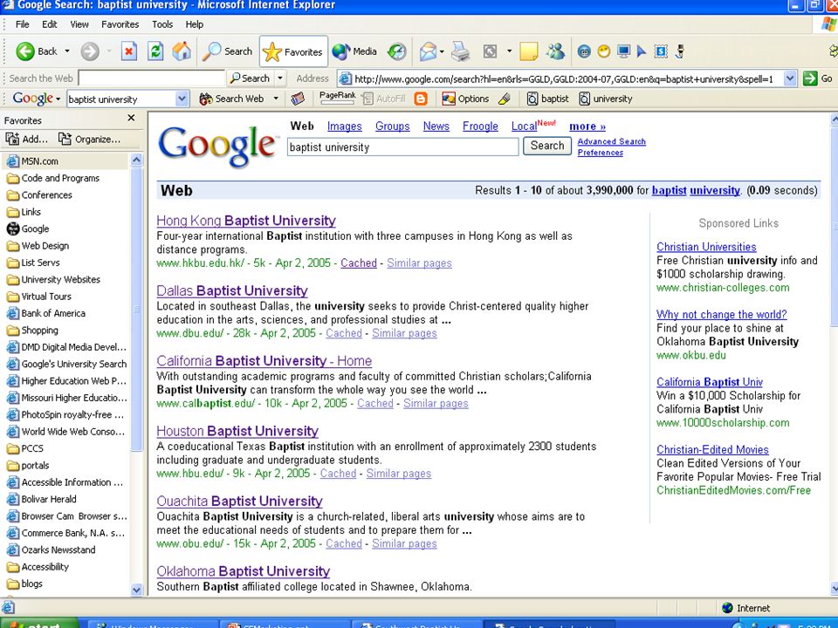Open the Ozarks Newsstand favorite
838x628 pixels.
[58, 549]
